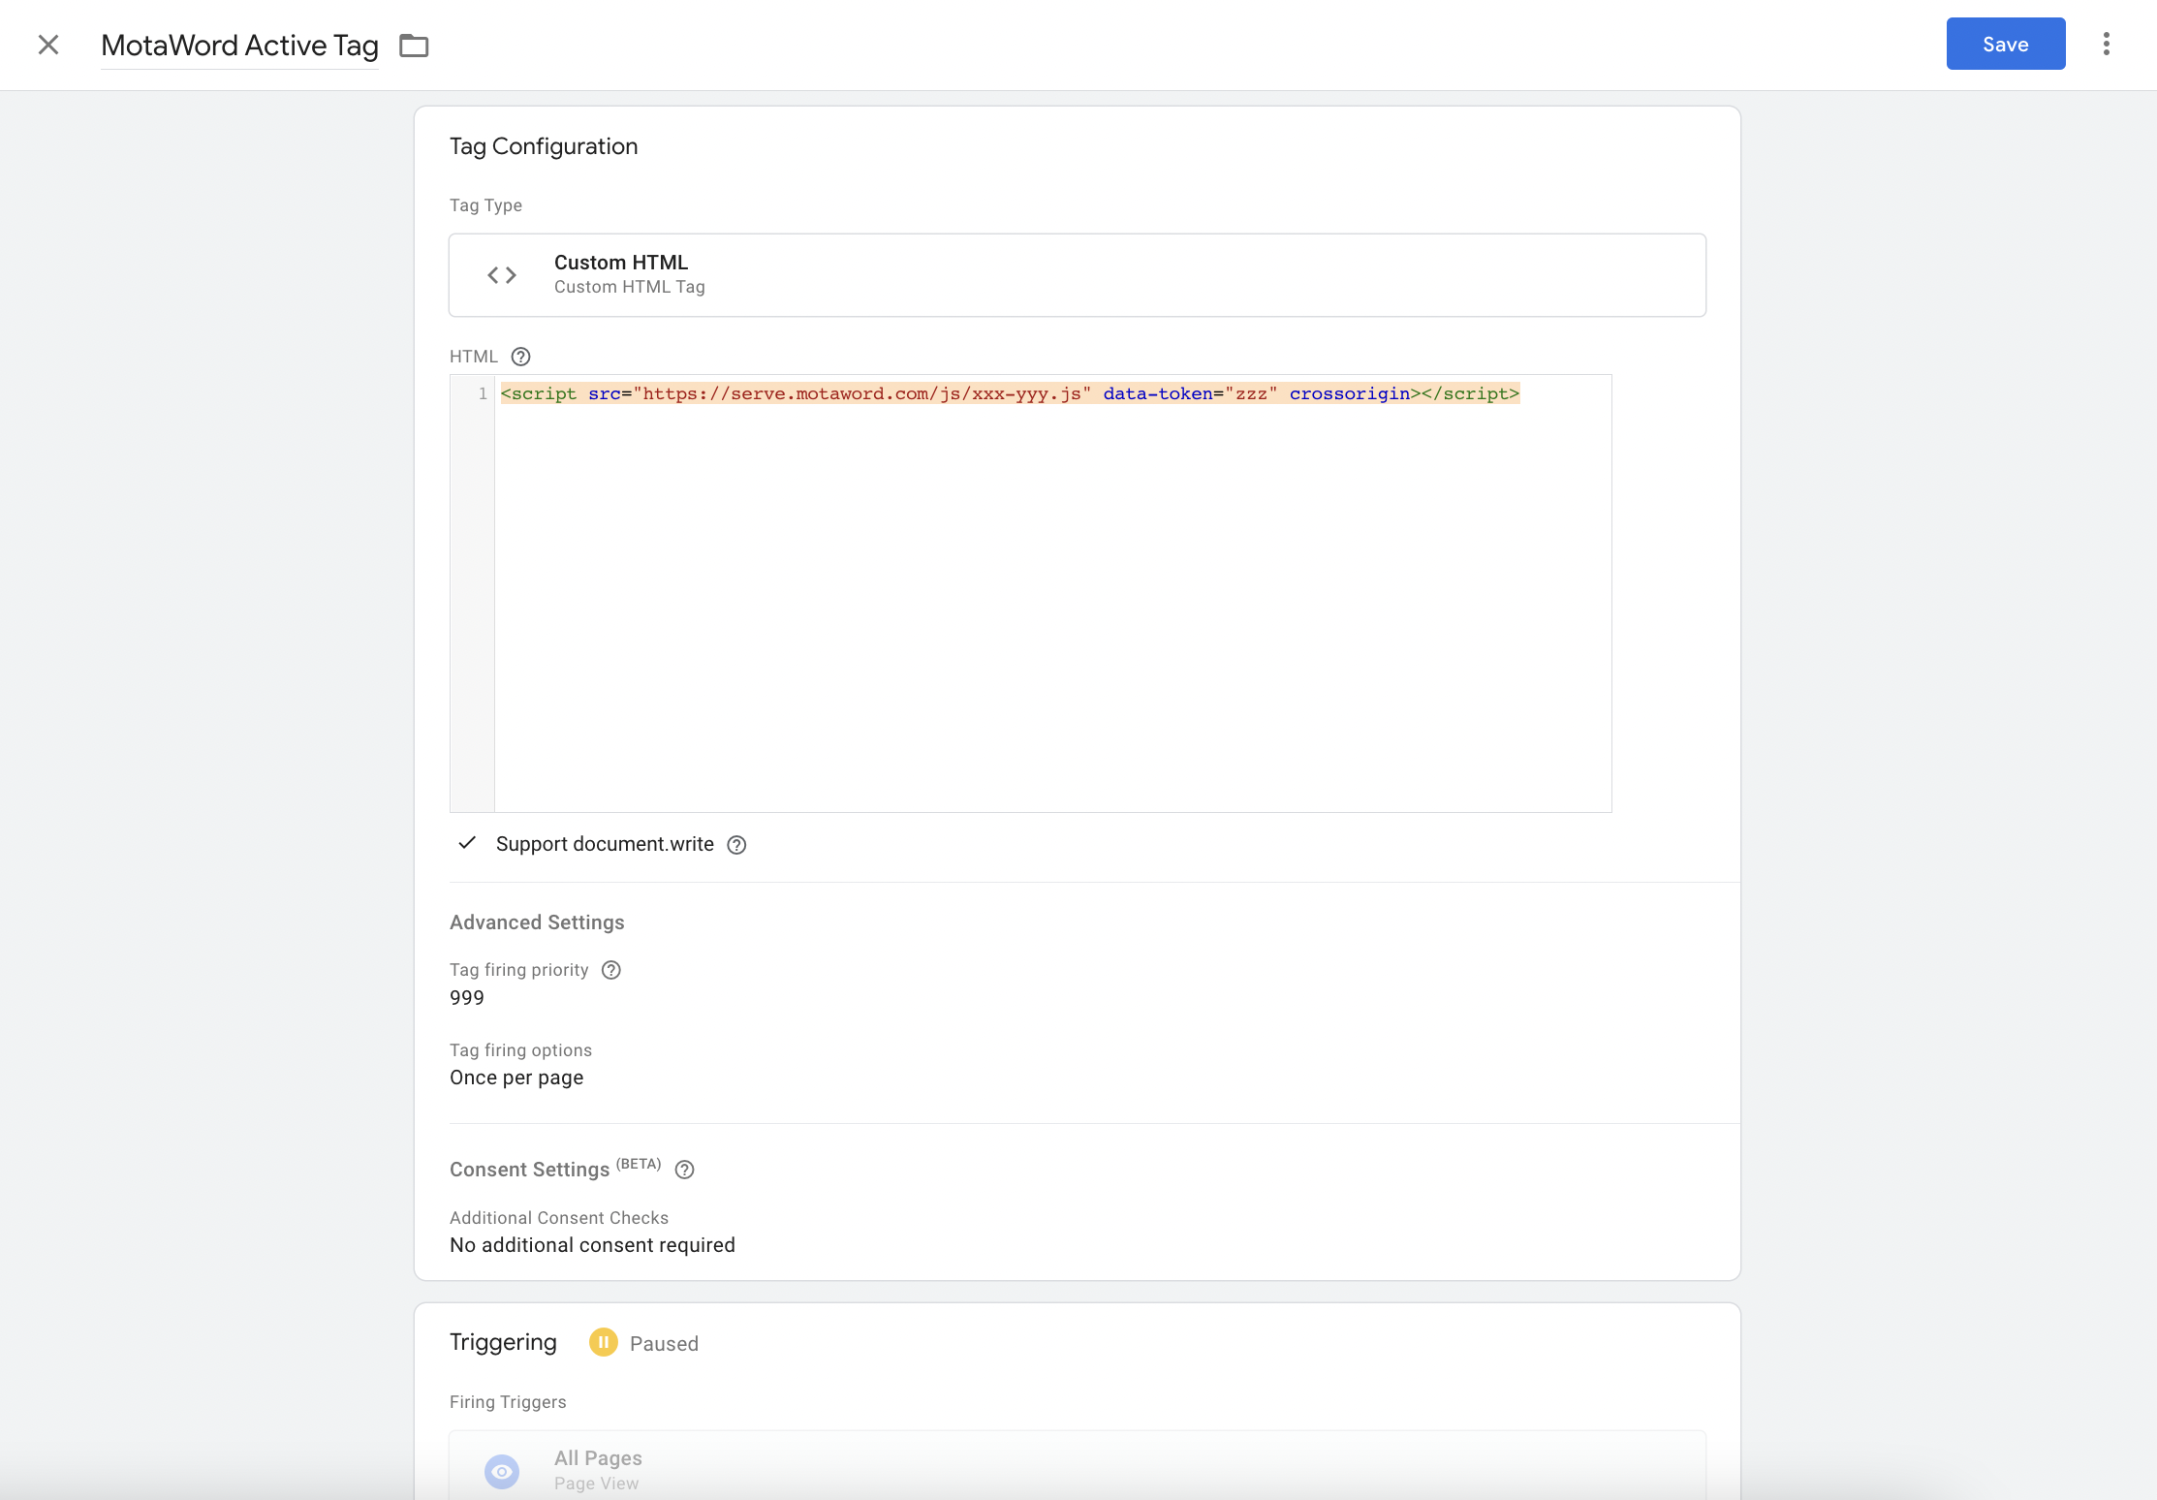This screenshot has height=1500, width=2157.
Task: Click the yellow Paused status icon
Action: click(603, 1342)
